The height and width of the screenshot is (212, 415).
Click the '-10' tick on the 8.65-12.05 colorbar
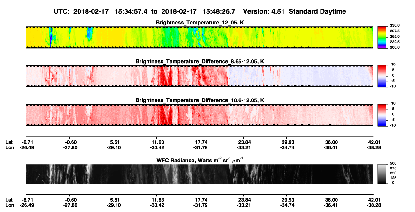(392, 86)
